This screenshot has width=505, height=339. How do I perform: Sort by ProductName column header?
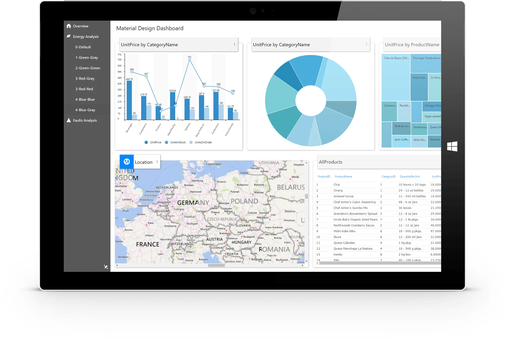pos(343,177)
